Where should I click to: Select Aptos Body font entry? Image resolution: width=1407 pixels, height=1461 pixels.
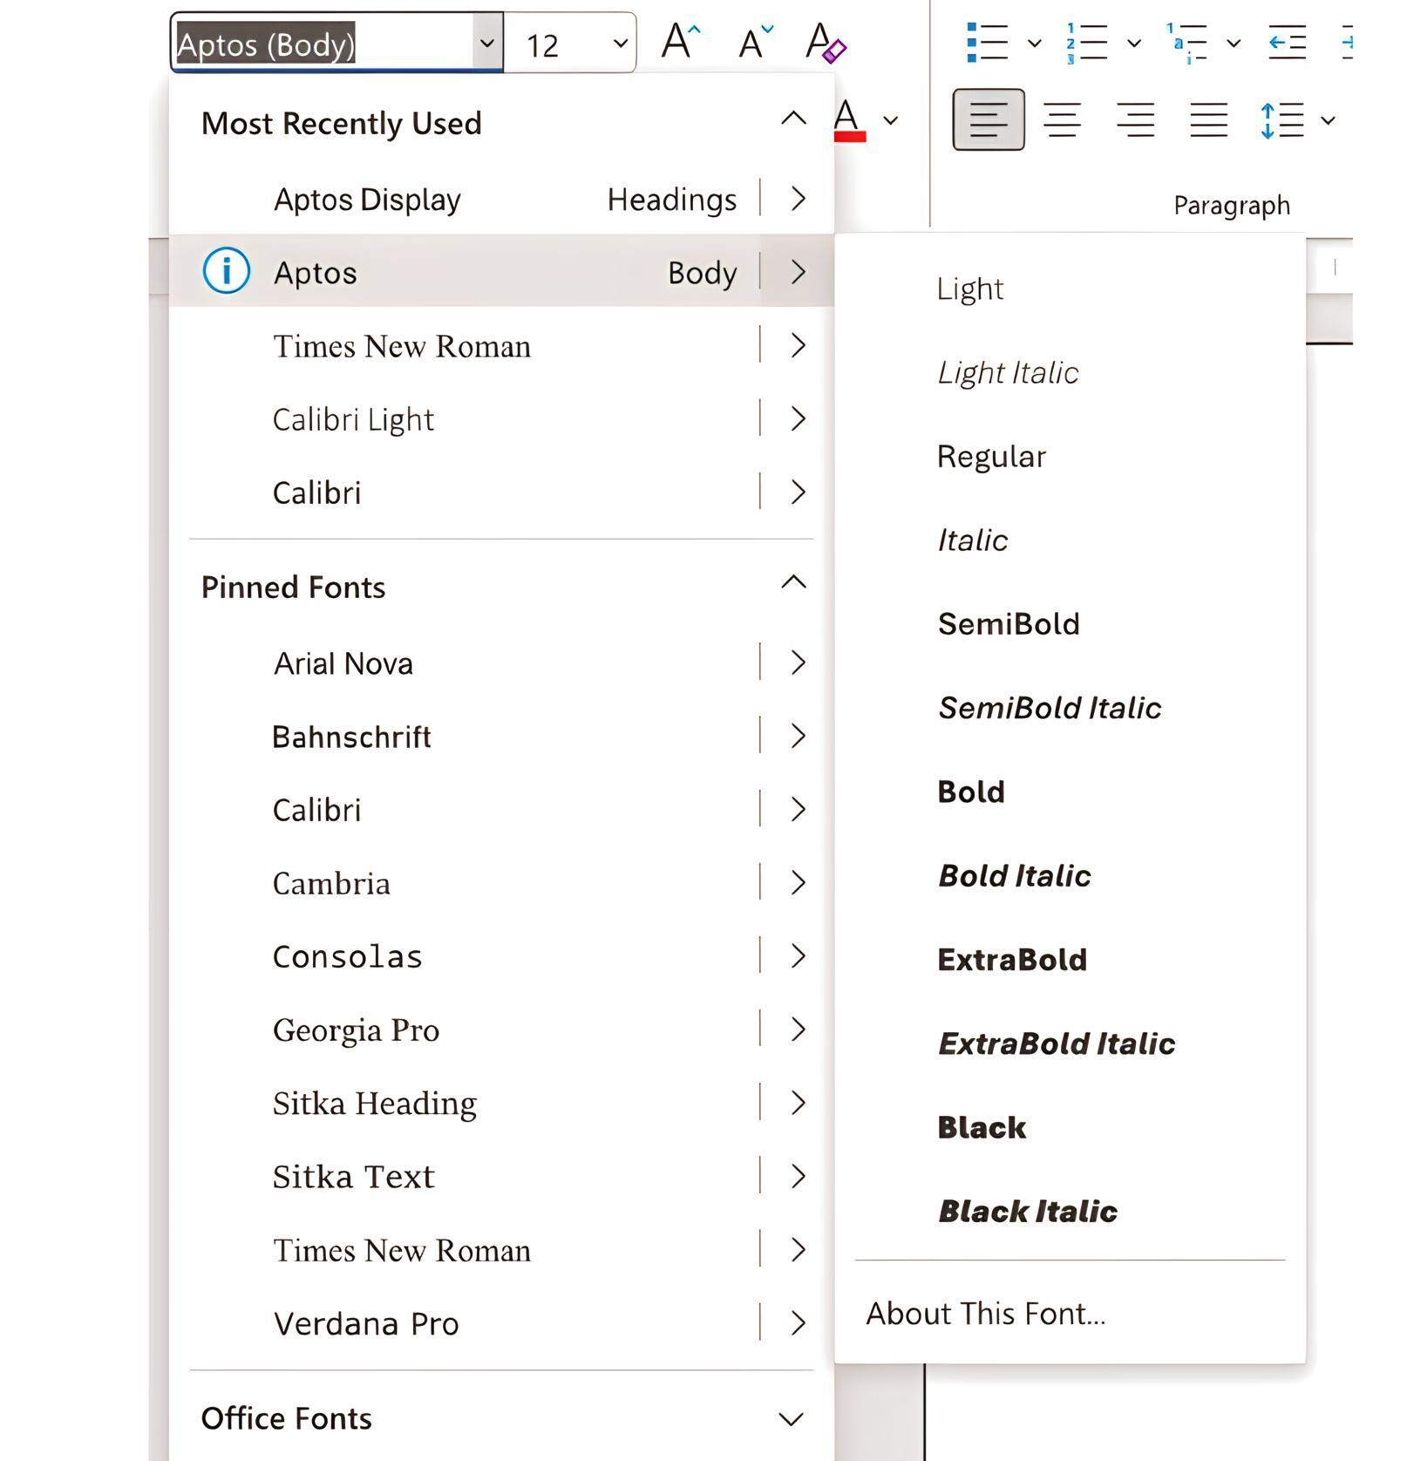click(464, 272)
